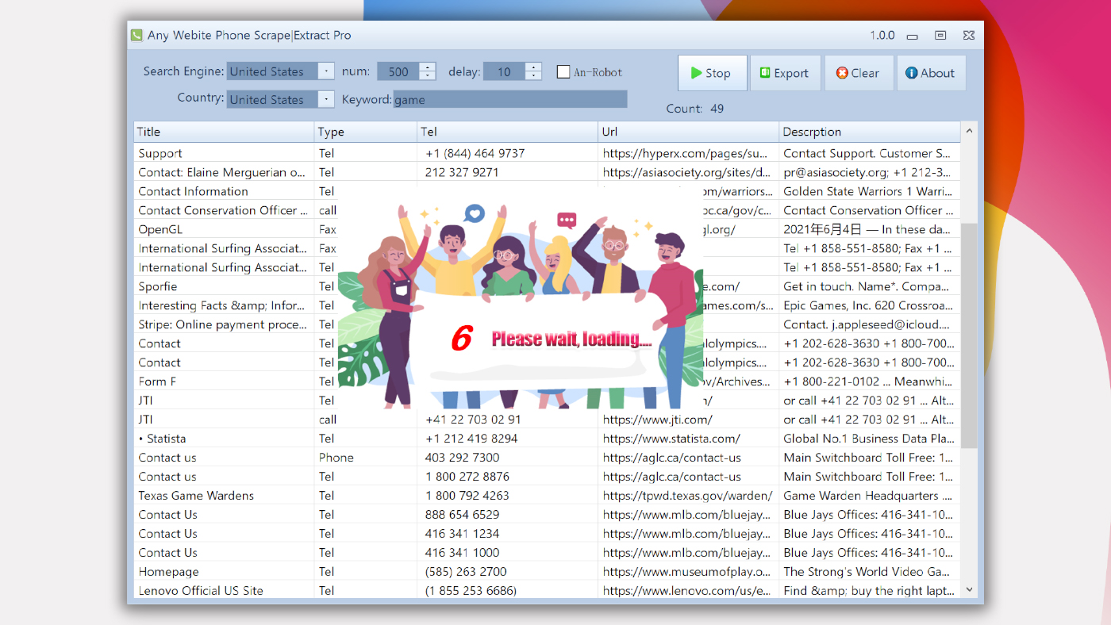The width and height of the screenshot is (1111, 625).
Task: Select description starting '2021年6月4日'
Action: coord(870,229)
